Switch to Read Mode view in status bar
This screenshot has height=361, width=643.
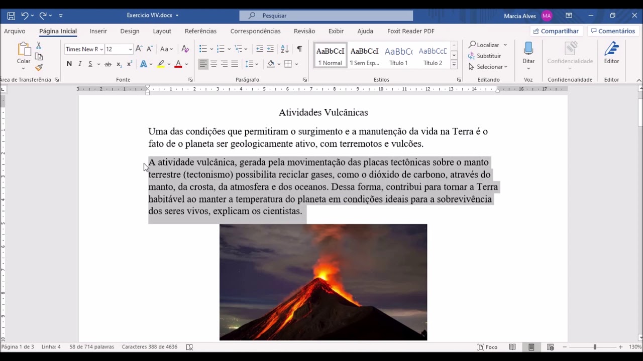(512, 347)
